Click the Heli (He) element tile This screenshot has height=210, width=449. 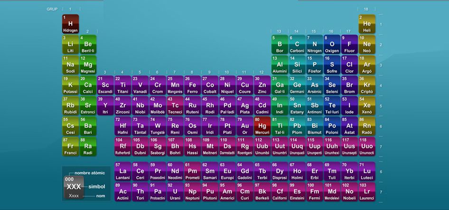tap(367, 24)
